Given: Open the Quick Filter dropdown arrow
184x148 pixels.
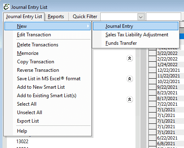Looking at the screenshot, I should pyautogui.click(x=141, y=17).
